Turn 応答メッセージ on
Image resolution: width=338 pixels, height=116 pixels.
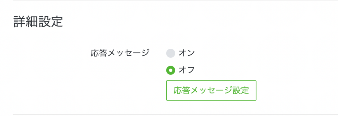(x=171, y=53)
